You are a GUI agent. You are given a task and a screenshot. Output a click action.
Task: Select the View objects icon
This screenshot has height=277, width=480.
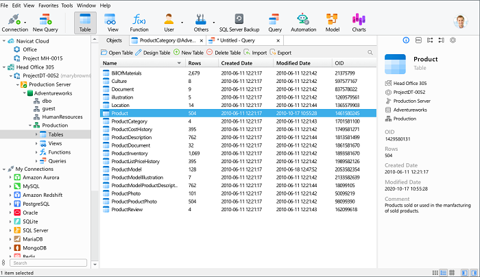click(112, 21)
